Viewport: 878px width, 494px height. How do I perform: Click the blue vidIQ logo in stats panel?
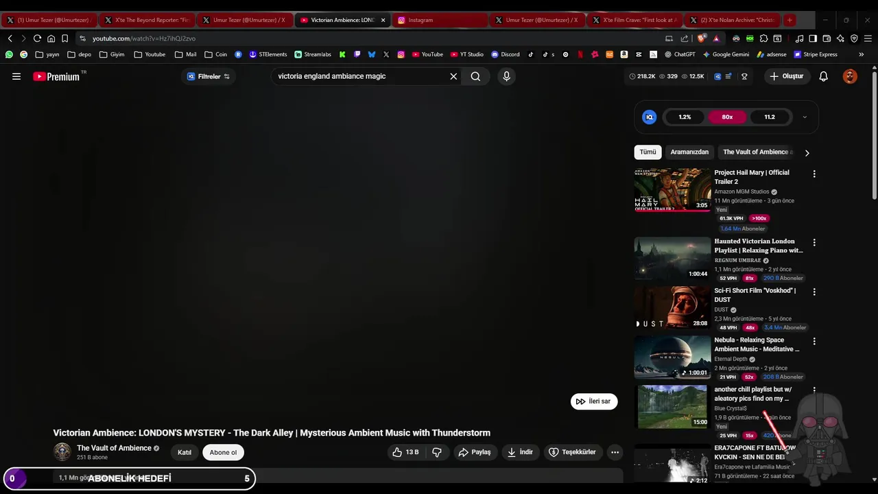(649, 117)
